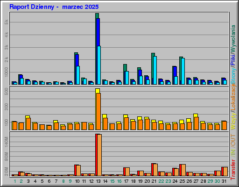
Task: Click day 10's cyan bar in top chart
Action: coord(78,75)
